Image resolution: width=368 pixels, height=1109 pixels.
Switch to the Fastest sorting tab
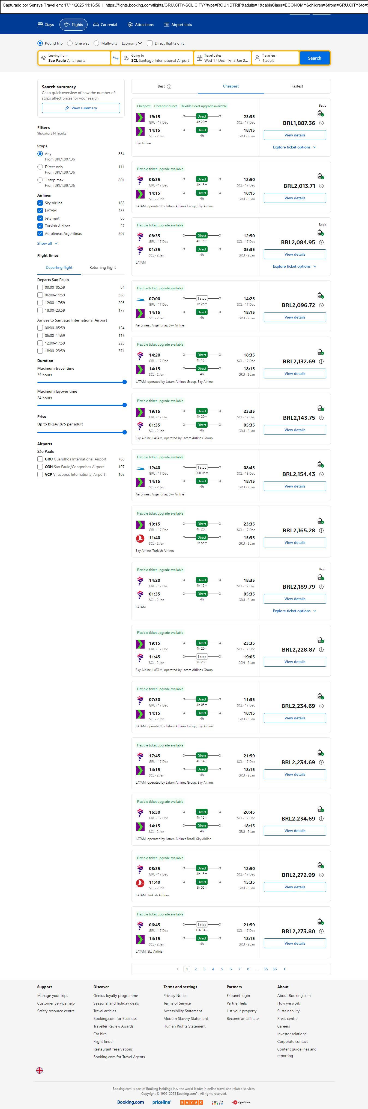(x=297, y=86)
